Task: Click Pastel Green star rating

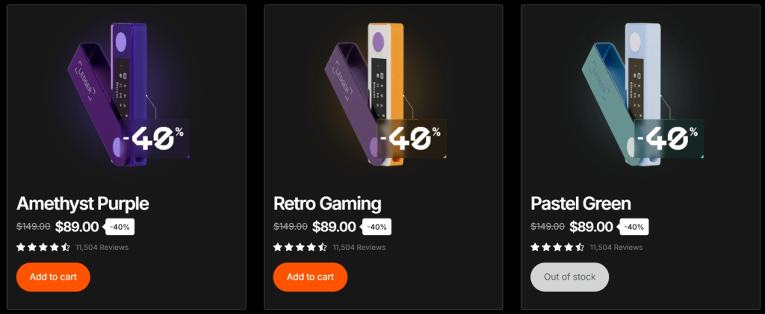Action: point(557,247)
